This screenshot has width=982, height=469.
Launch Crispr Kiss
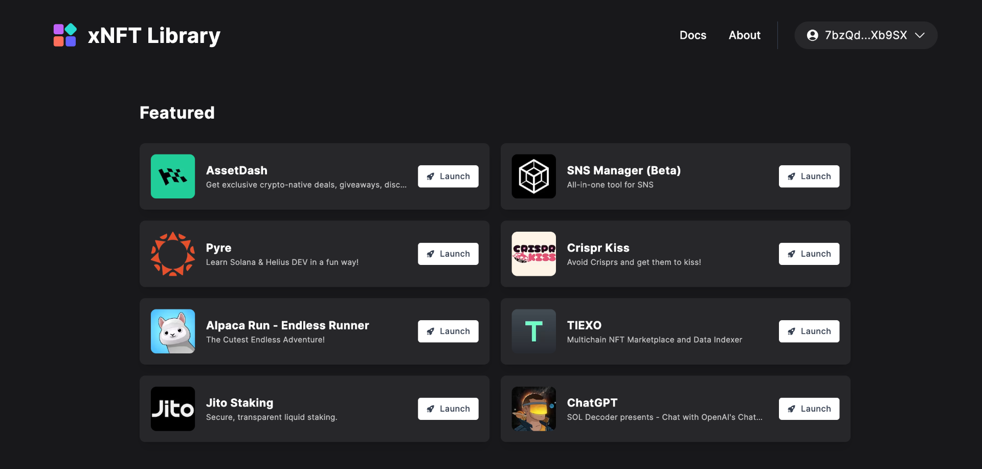click(809, 254)
